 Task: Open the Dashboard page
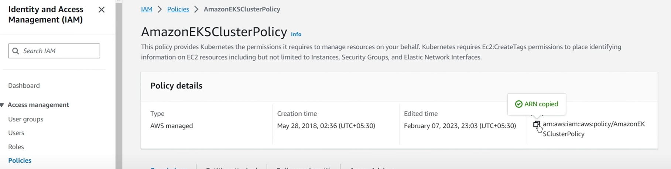click(24, 86)
